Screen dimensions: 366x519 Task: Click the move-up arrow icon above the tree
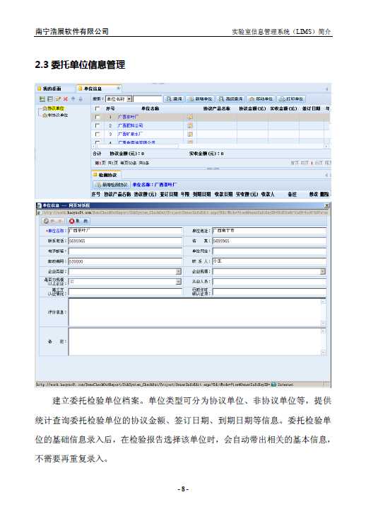[73, 99]
